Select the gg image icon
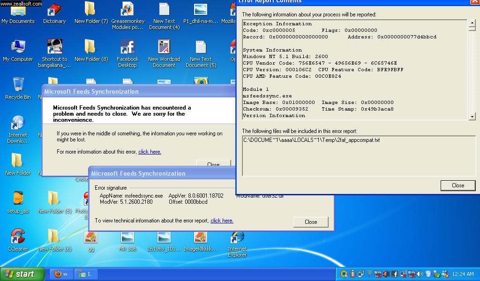Viewport: 480px width, 281px height. (91, 241)
